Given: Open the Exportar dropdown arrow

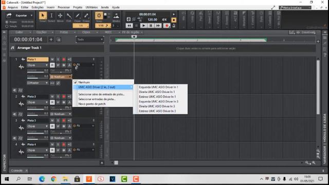Looking at the screenshot, I should coord(31,15).
